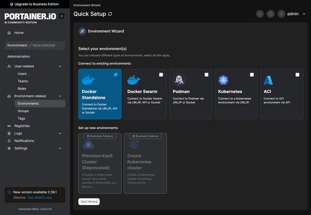Click the 'Connect to ACI environment via API' text

[277, 101]
